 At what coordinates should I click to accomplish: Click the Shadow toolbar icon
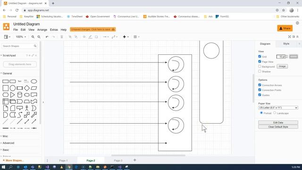point(96,37)
